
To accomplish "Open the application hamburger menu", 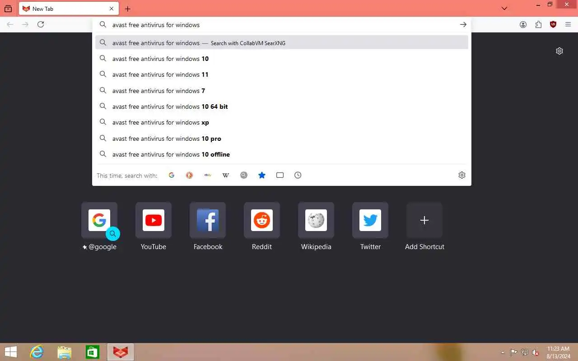I will coord(568,25).
